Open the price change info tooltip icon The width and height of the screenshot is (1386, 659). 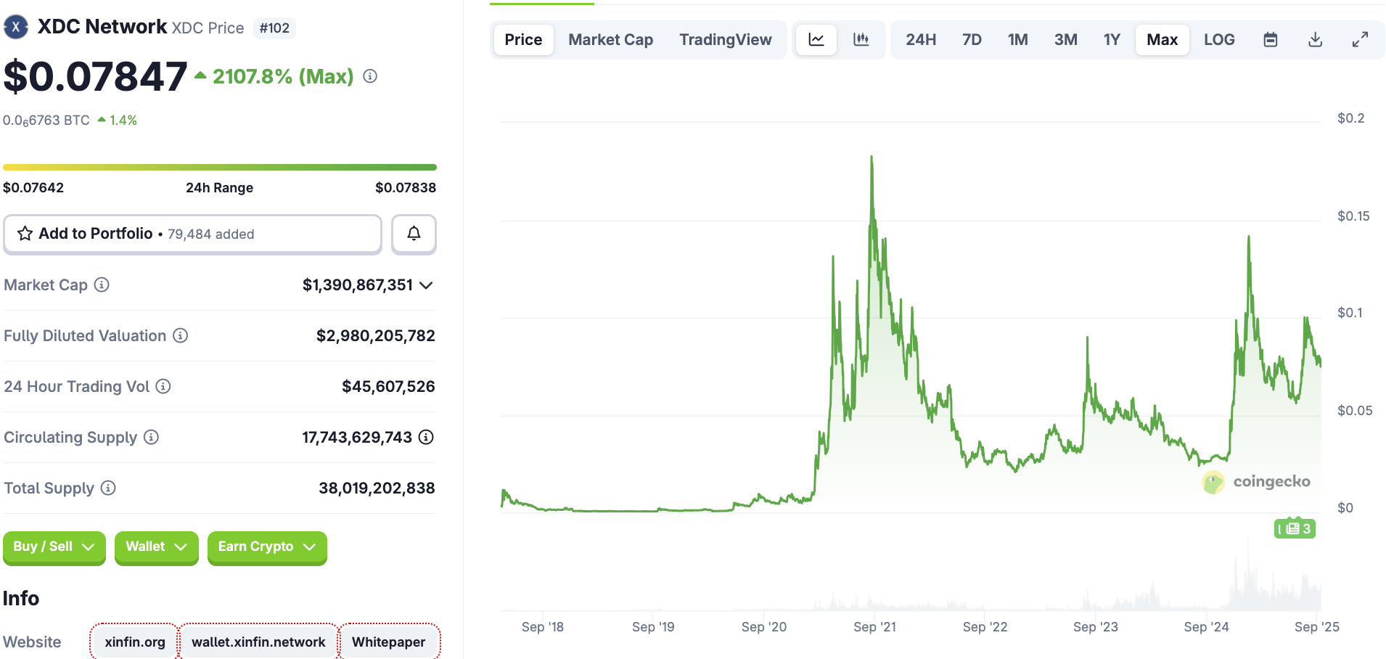tap(370, 76)
